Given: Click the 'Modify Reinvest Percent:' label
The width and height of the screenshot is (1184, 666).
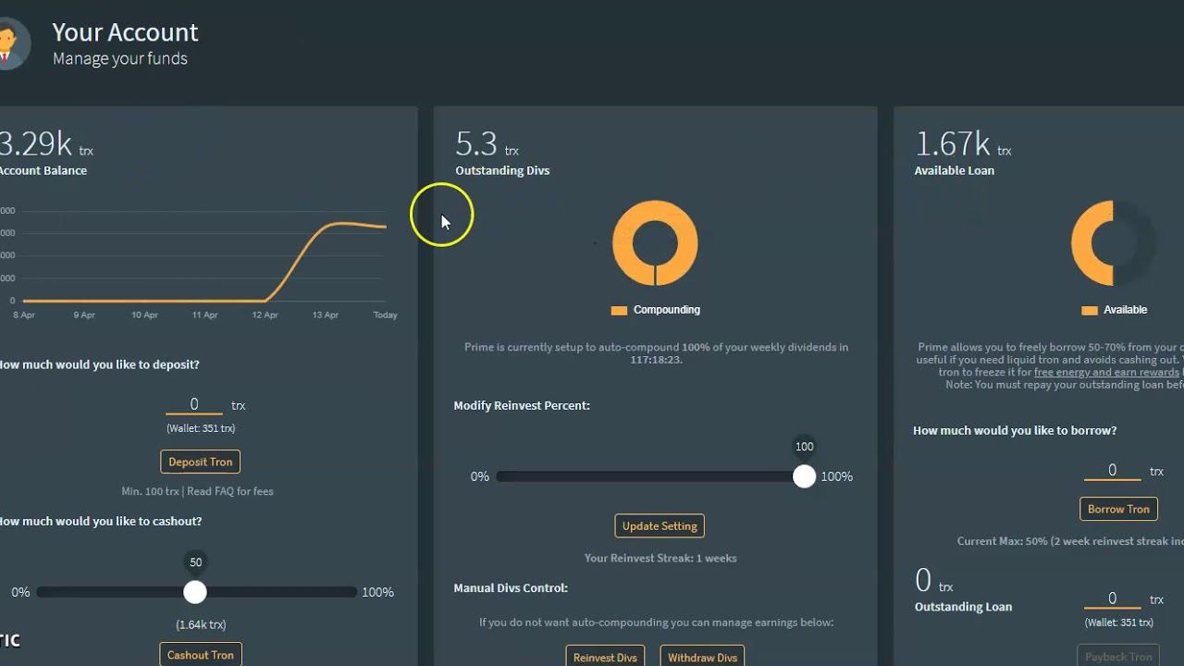Looking at the screenshot, I should pyautogui.click(x=522, y=405).
